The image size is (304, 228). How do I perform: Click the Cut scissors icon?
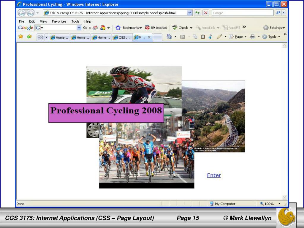(x=210, y=37)
